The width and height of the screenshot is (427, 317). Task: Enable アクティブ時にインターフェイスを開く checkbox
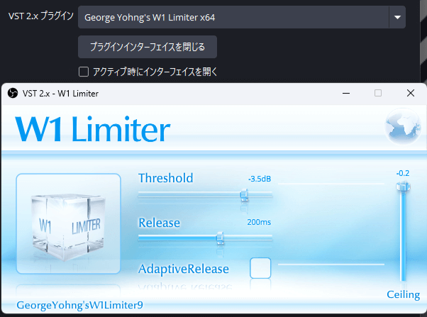click(x=84, y=72)
